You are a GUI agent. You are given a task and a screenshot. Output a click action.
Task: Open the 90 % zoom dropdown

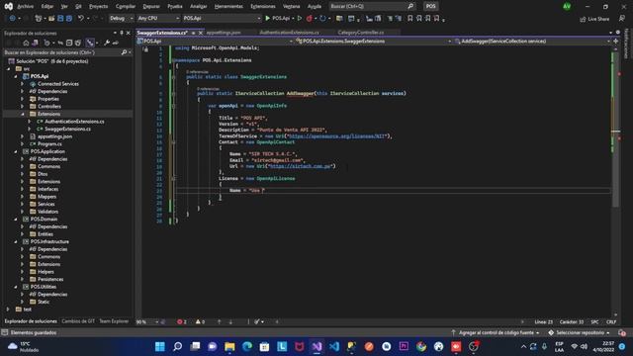[x=147, y=321]
